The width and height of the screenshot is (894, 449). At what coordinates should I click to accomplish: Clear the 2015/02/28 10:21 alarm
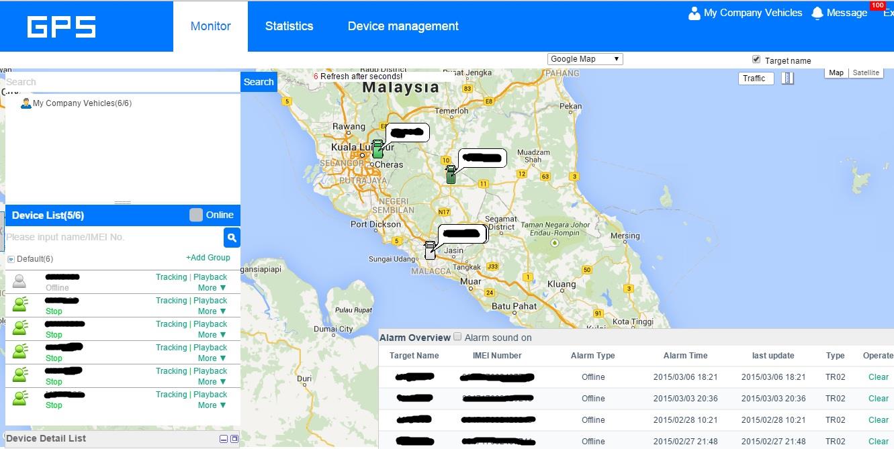(x=878, y=420)
